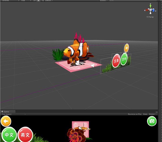The height and width of the screenshot is (142, 162).
Task: Click the red X axis cone on the scene gizmo
Action: point(147,10)
